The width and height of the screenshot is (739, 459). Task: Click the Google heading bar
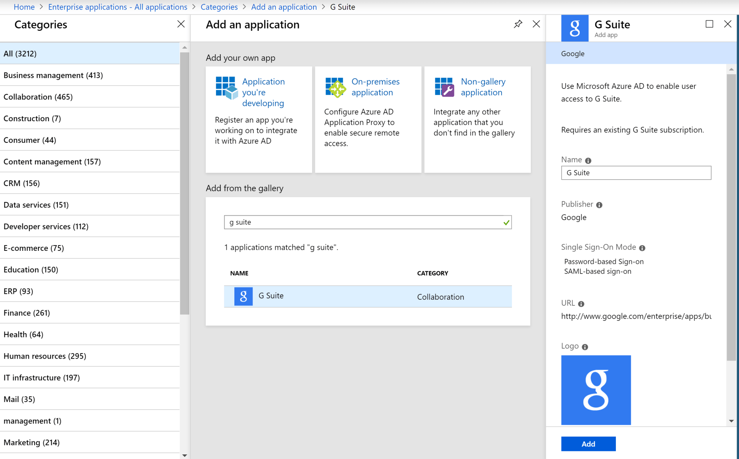tap(641, 53)
